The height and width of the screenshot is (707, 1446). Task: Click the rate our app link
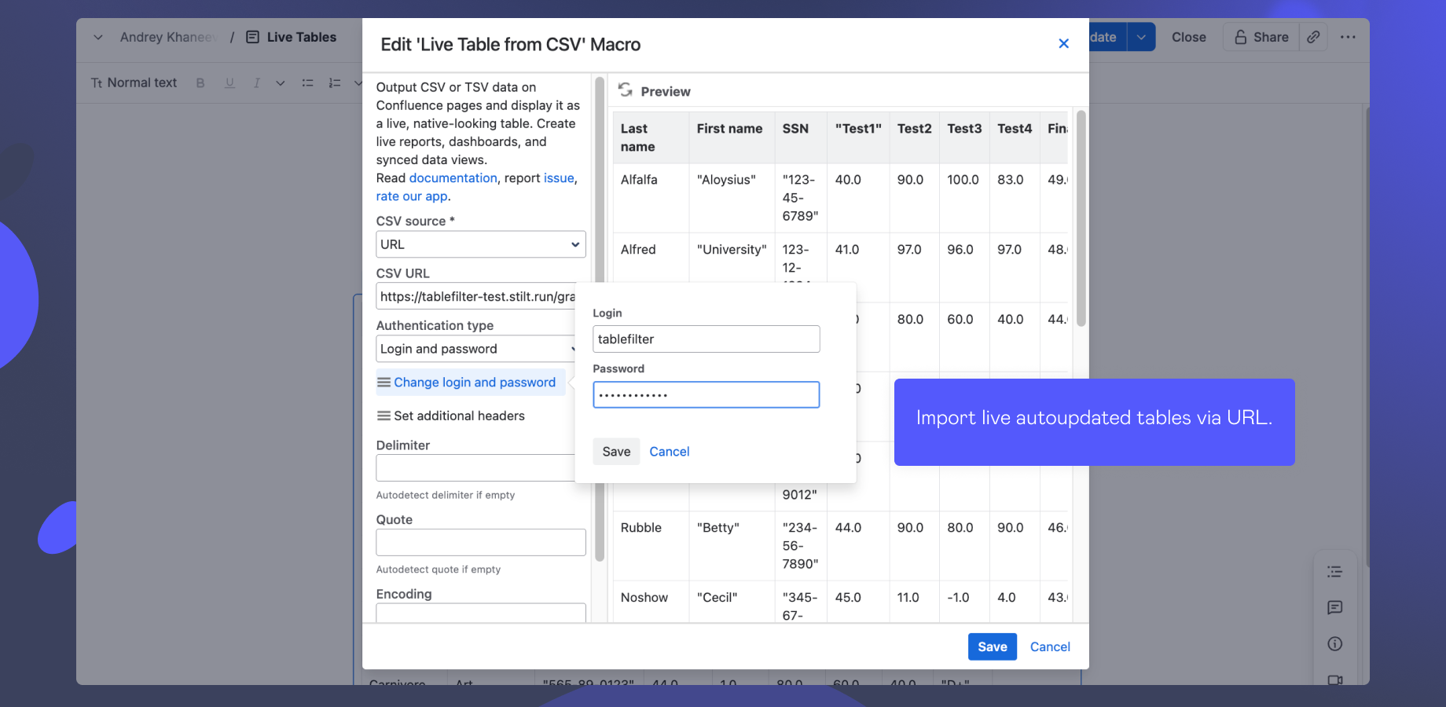(412, 196)
